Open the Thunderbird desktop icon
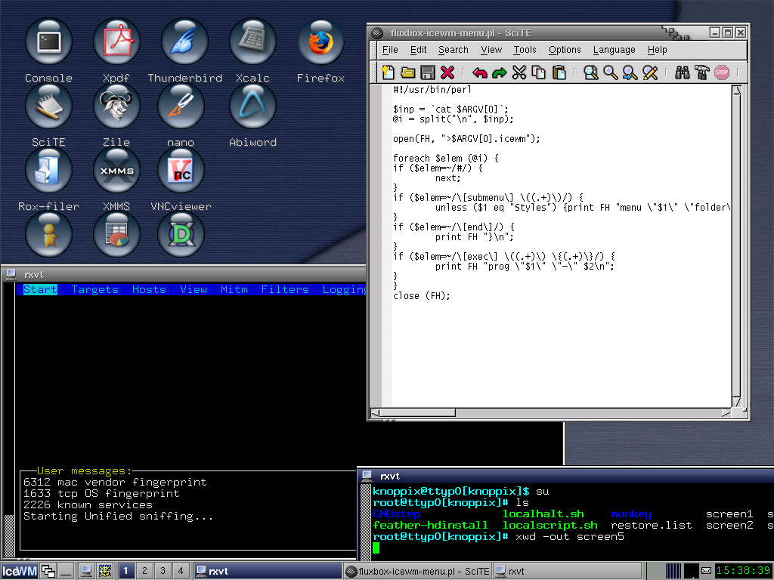Image resolution: width=774 pixels, height=580 pixels. [184, 42]
